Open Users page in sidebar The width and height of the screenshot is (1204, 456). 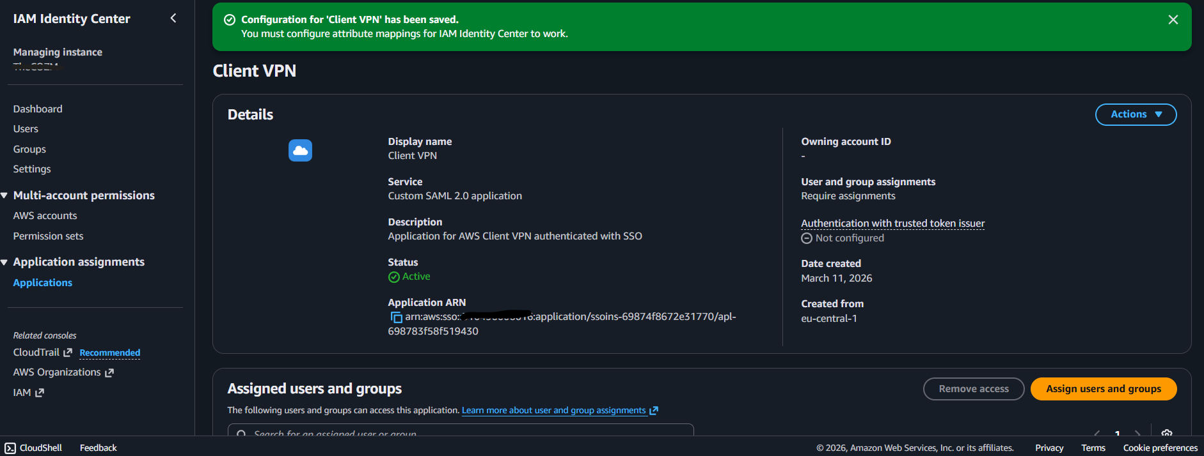coord(26,129)
